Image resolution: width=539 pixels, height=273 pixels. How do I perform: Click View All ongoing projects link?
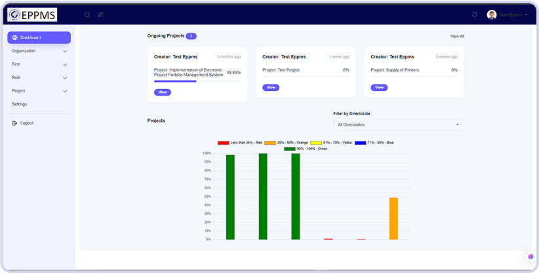point(457,36)
